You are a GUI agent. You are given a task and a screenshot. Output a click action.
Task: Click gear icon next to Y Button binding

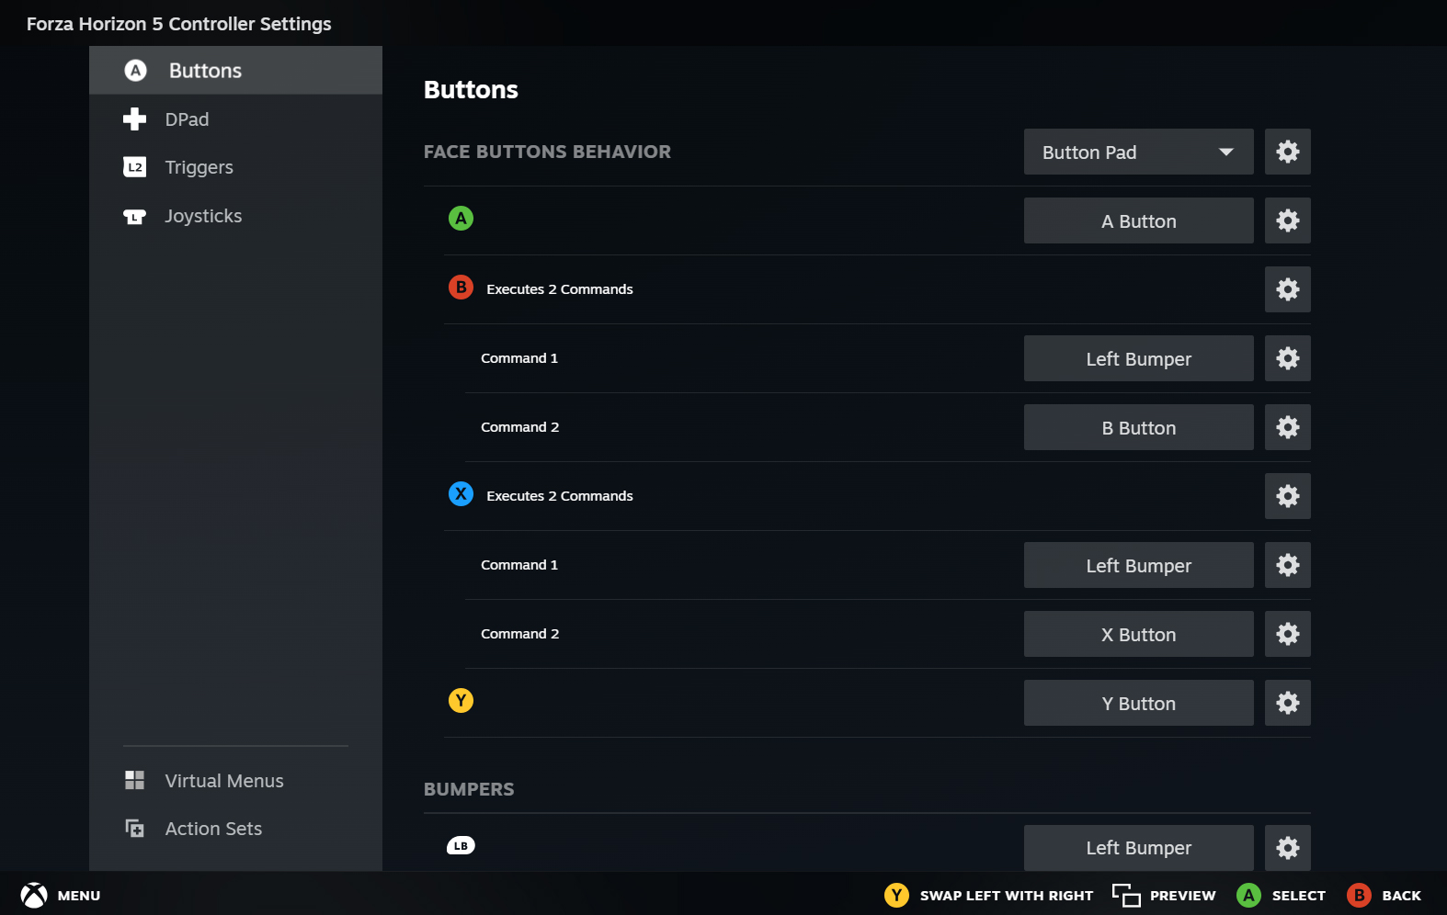(x=1287, y=703)
